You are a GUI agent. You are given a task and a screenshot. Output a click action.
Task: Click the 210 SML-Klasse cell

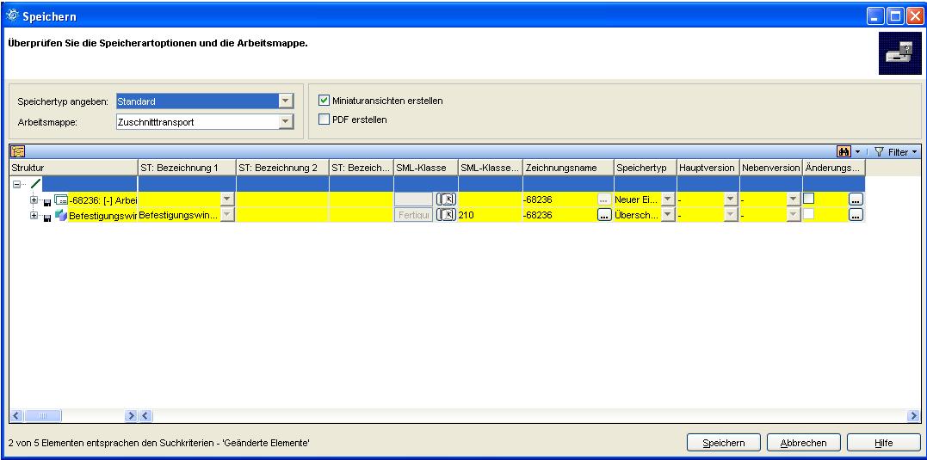pos(491,215)
